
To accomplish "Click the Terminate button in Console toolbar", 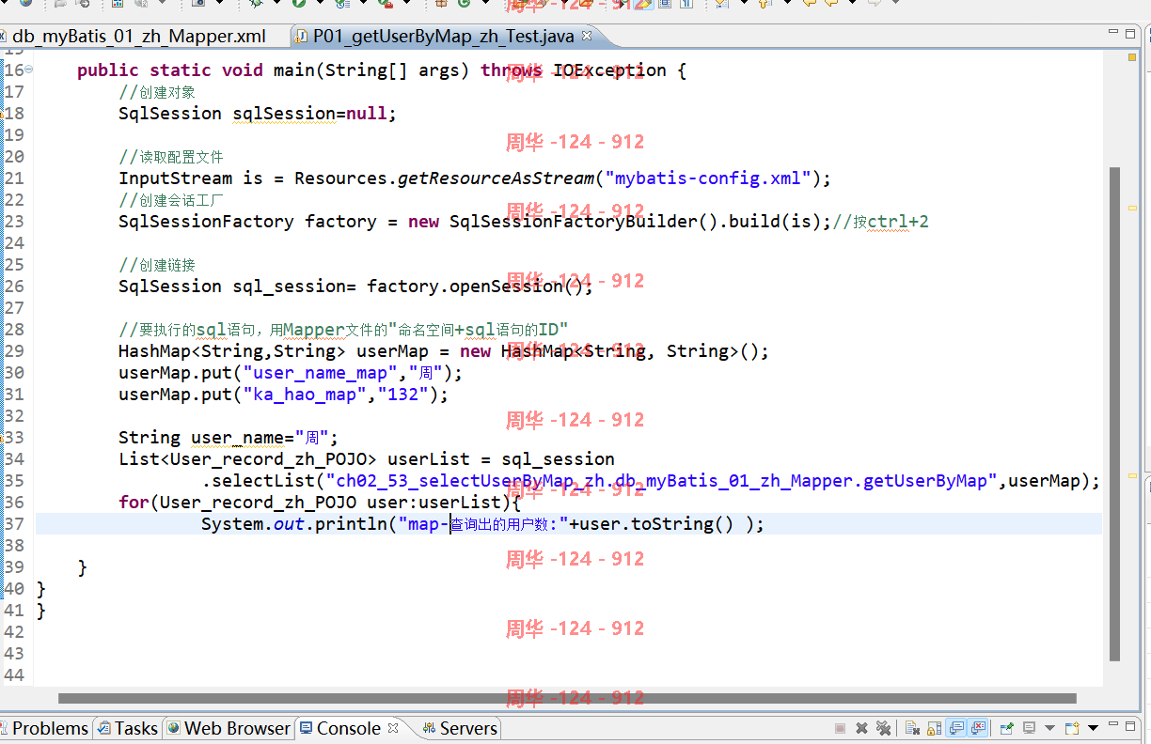I will [x=840, y=728].
